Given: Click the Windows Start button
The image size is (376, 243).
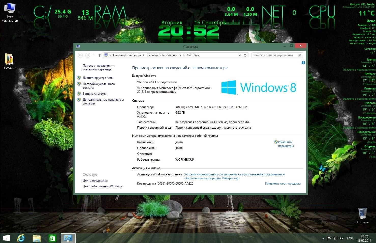Looking at the screenshot, I should click(7, 238).
